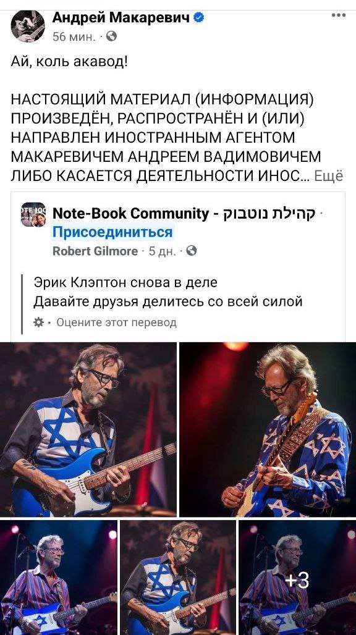Image resolution: width=356 pixels, height=635 pixels.
Task: Open the three-dot post options menu
Action: [338, 15]
